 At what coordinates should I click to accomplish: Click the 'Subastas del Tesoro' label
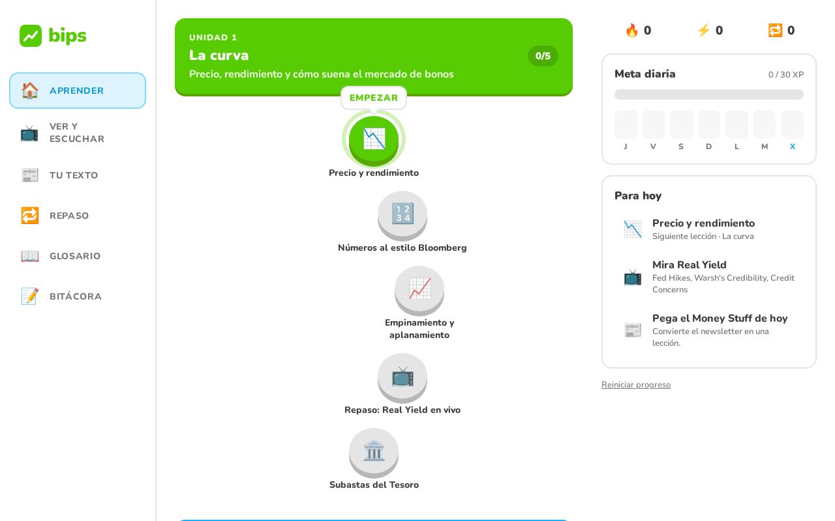pos(374,485)
